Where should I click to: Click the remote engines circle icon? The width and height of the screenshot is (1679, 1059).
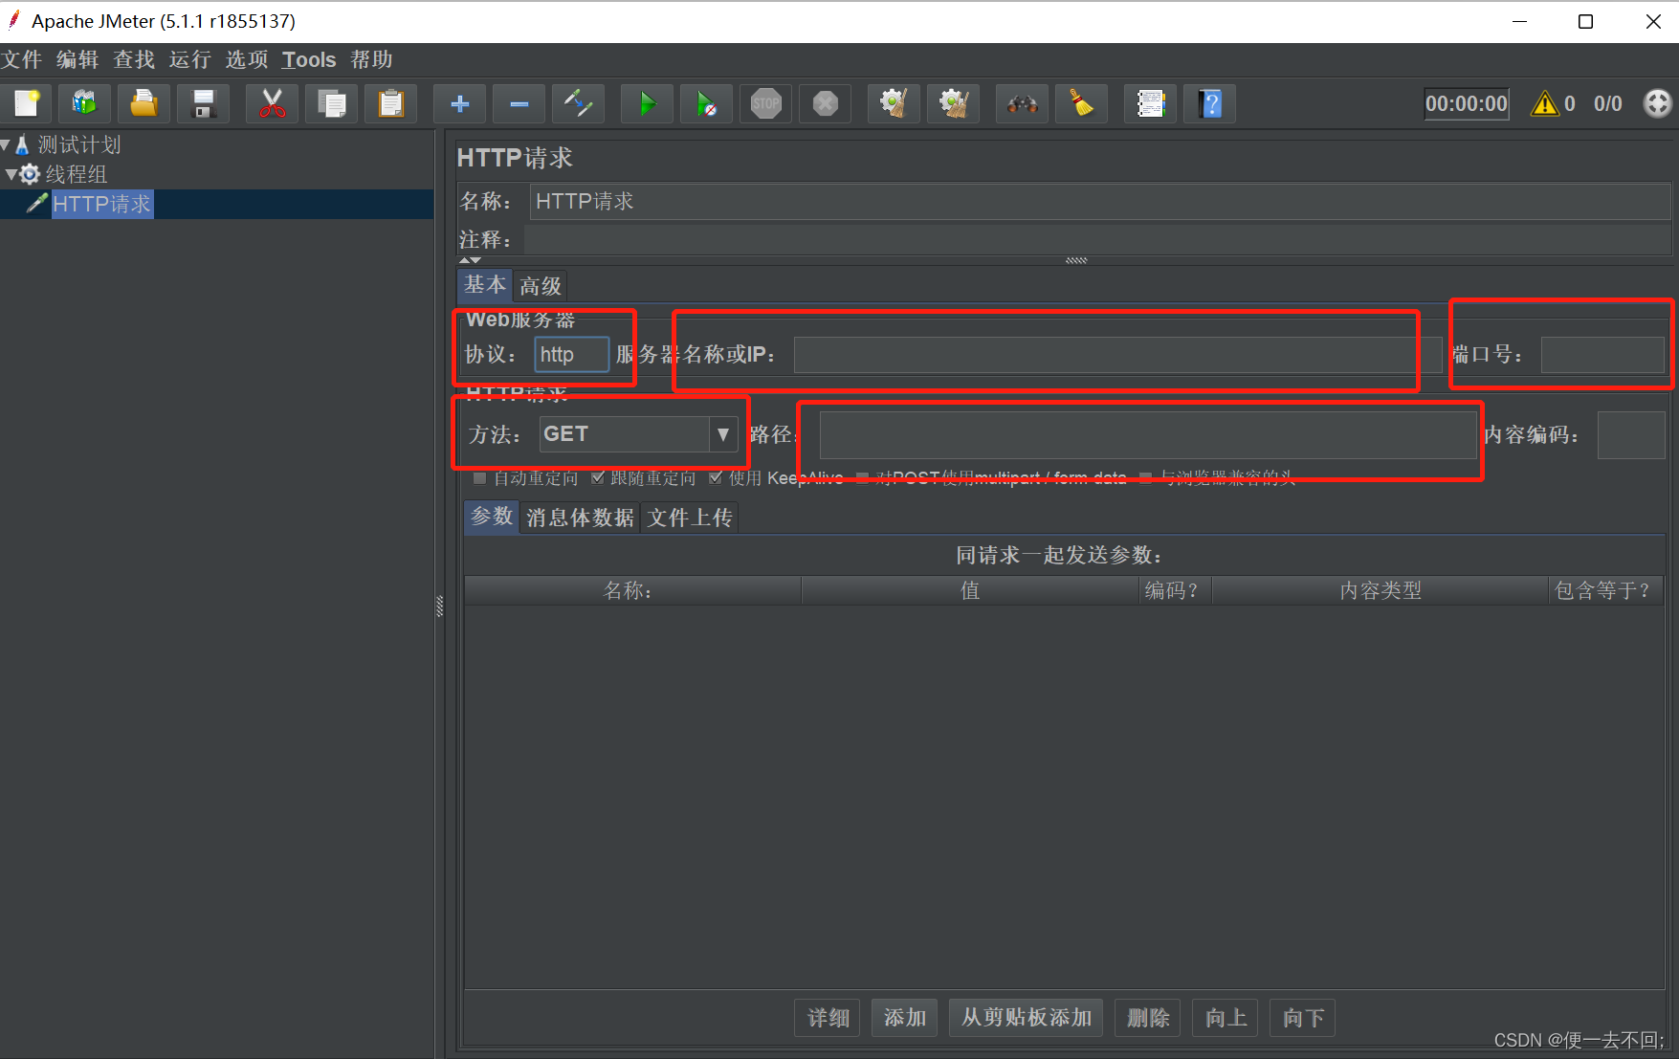(x=1657, y=103)
